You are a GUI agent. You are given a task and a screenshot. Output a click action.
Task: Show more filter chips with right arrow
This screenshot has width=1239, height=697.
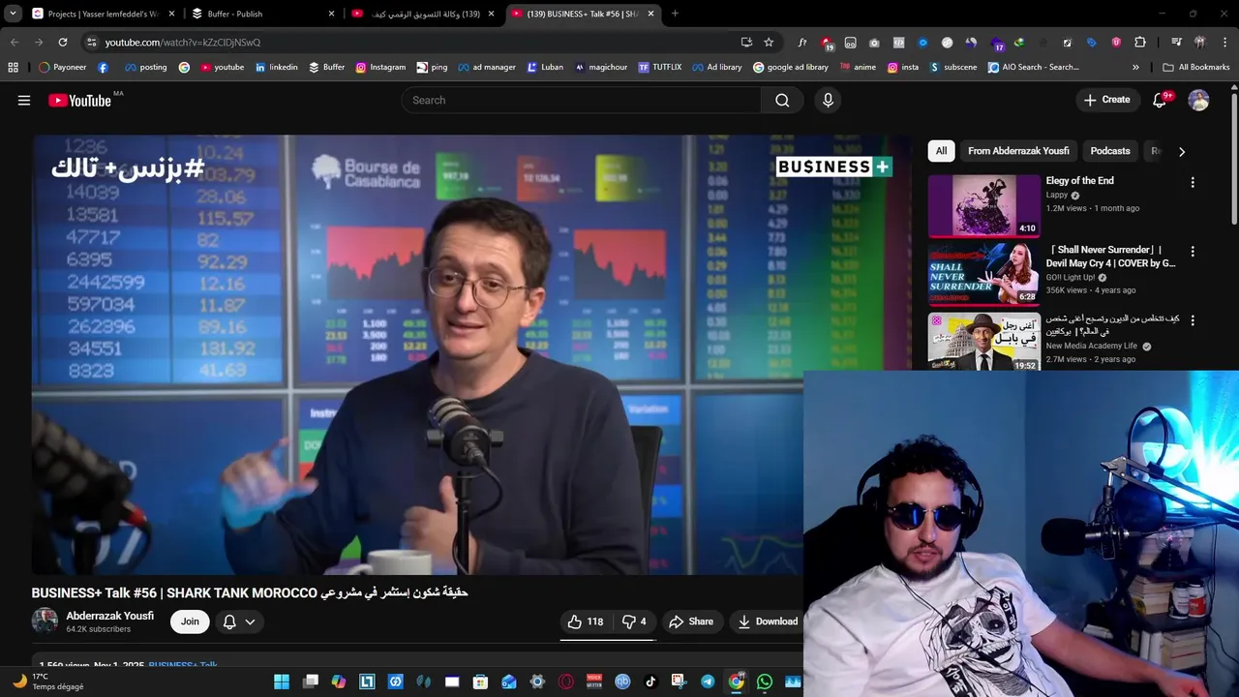(1181, 151)
